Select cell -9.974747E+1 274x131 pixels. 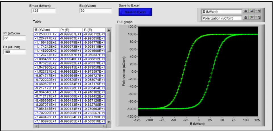click(46, 76)
